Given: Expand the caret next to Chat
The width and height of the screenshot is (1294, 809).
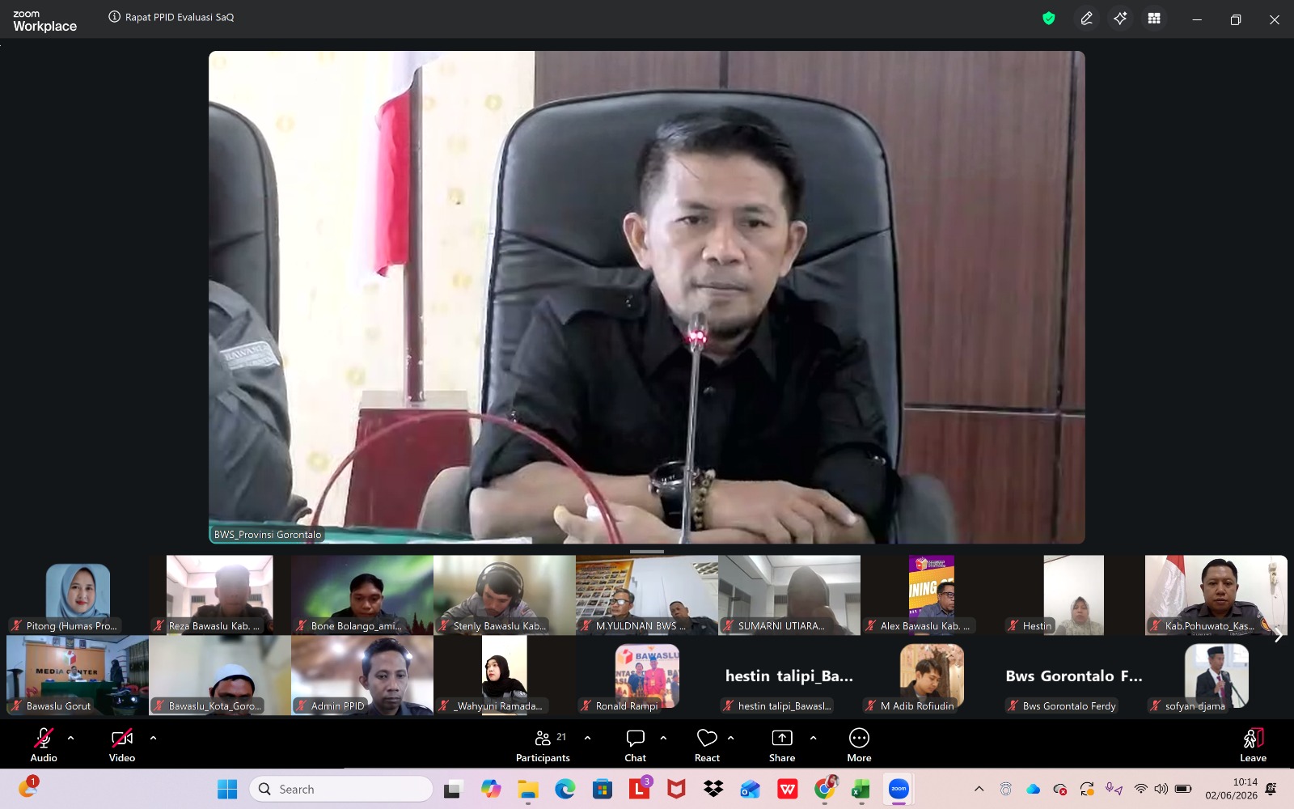Looking at the screenshot, I should (663, 738).
